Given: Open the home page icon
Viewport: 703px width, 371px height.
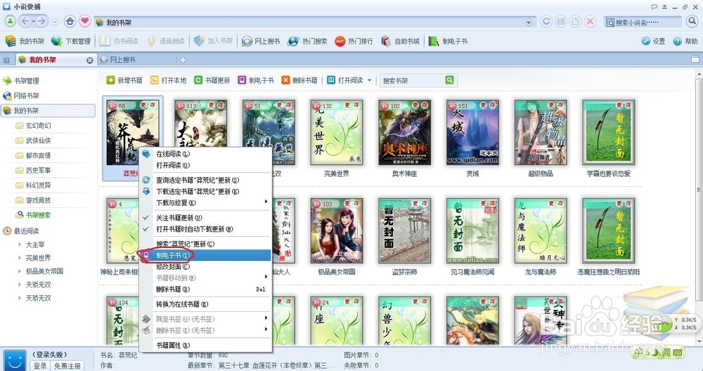Looking at the screenshot, I should click(70, 21).
